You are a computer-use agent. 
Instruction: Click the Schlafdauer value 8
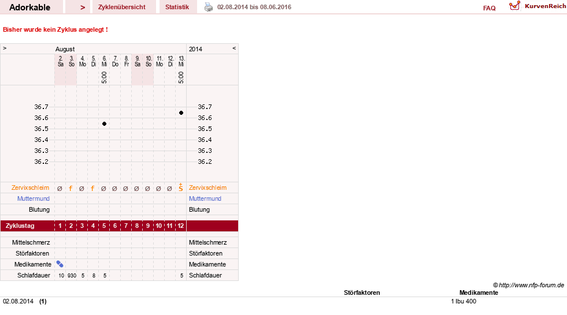(x=94, y=275)
